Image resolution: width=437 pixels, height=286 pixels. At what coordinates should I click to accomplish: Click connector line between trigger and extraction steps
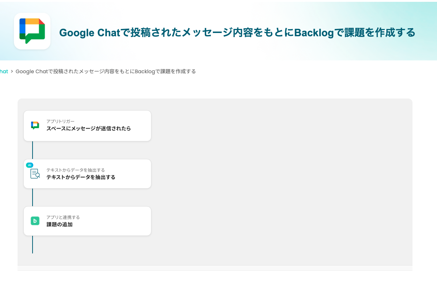tap(33, 150)
